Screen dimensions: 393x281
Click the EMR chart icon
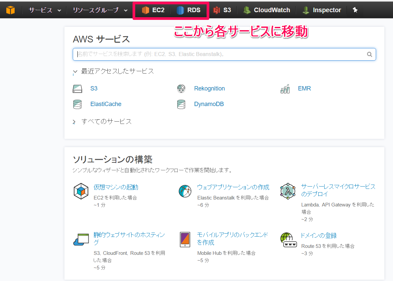(285, 89)
